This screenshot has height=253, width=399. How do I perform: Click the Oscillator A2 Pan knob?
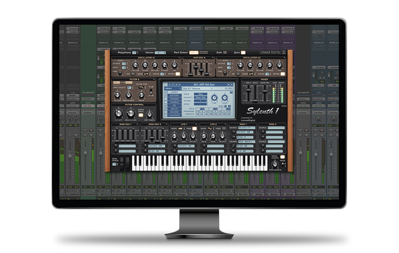click(279, 65)
